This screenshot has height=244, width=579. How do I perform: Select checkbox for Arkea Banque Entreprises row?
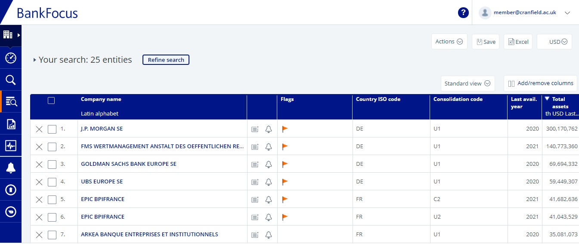[x=52, y=235]
